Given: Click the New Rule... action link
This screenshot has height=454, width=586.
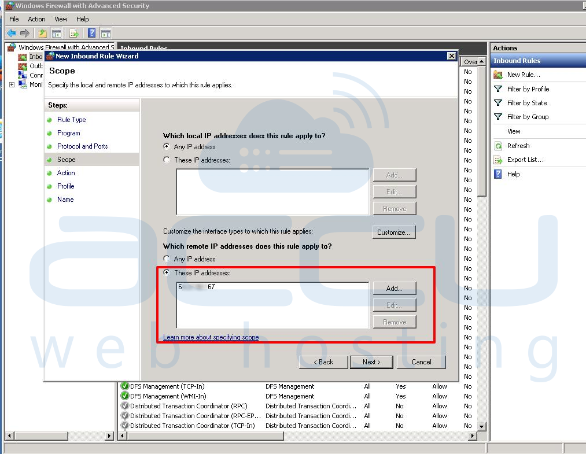Looking at the screenshot, I should click(x=524, y=75).
